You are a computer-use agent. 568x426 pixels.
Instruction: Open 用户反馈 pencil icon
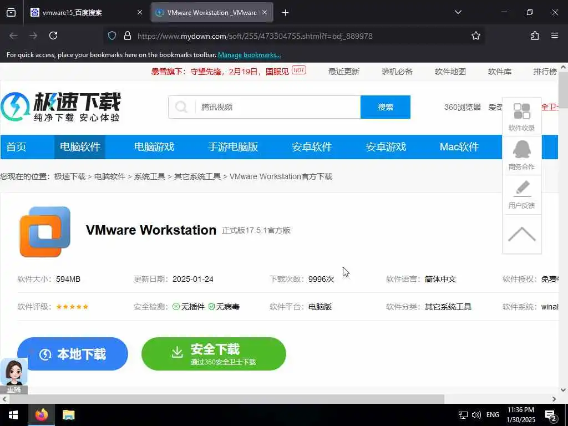pos(521,195)
